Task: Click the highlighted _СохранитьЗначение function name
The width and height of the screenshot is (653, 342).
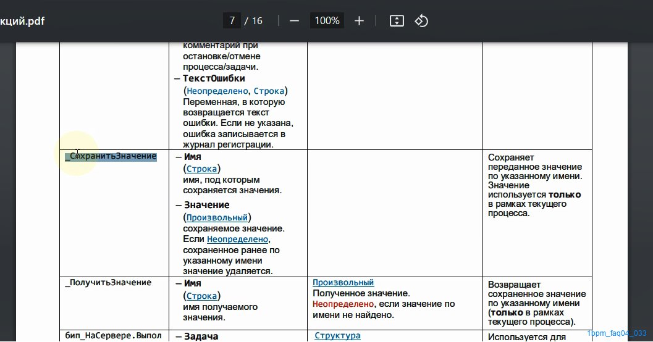Action: (111, 156)
